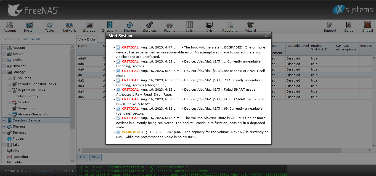Select Resilver Priority in the sidebar tree
The width and height of the screenshot is (376, 176).
tap(26, 96)
